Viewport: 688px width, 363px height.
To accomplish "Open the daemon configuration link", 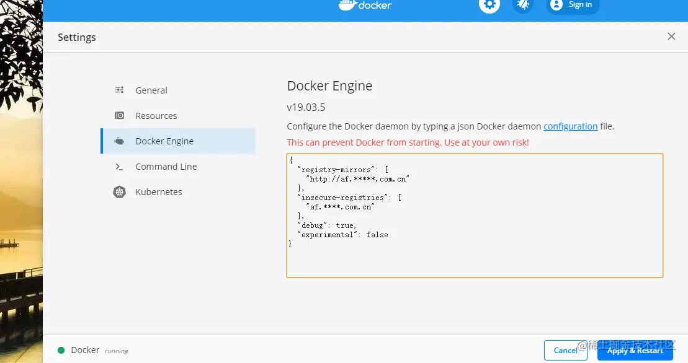I will point(570,126).
